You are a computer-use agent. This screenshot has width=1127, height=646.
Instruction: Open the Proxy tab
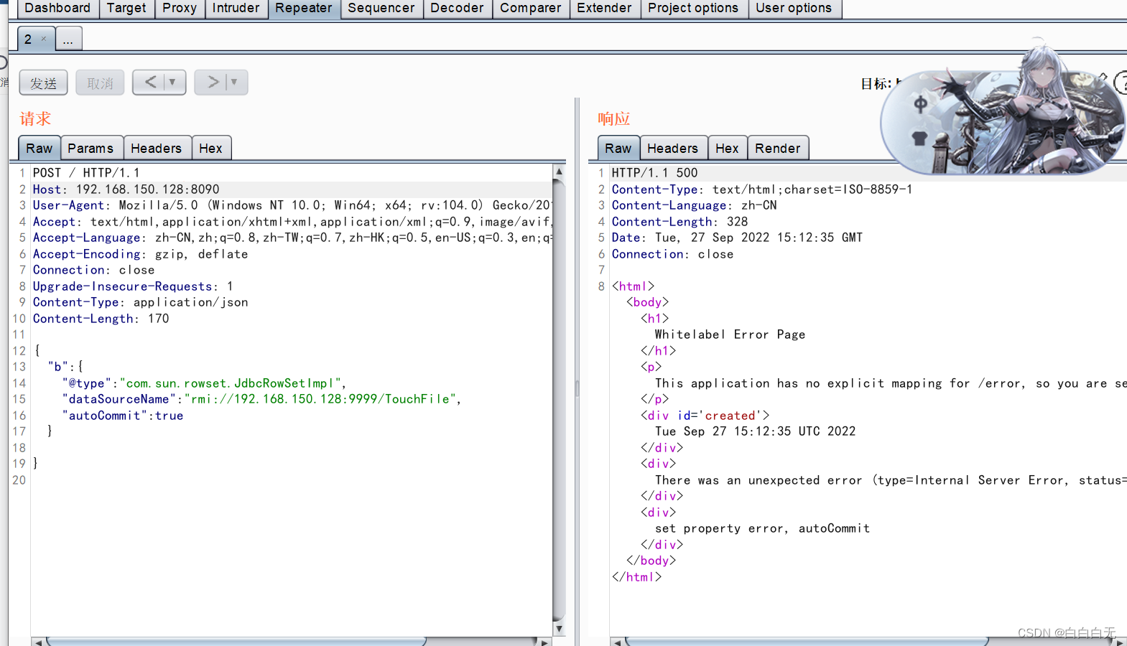point(180,9)
